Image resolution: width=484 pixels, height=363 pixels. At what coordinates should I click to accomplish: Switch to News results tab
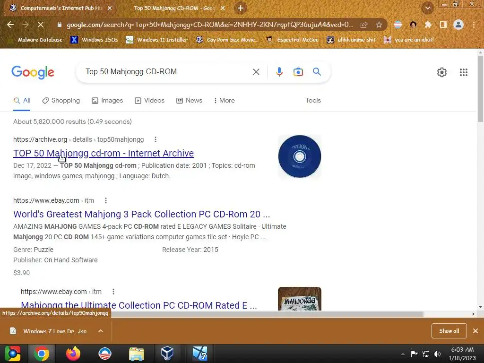pyautogui.click(x=189, y=101)
